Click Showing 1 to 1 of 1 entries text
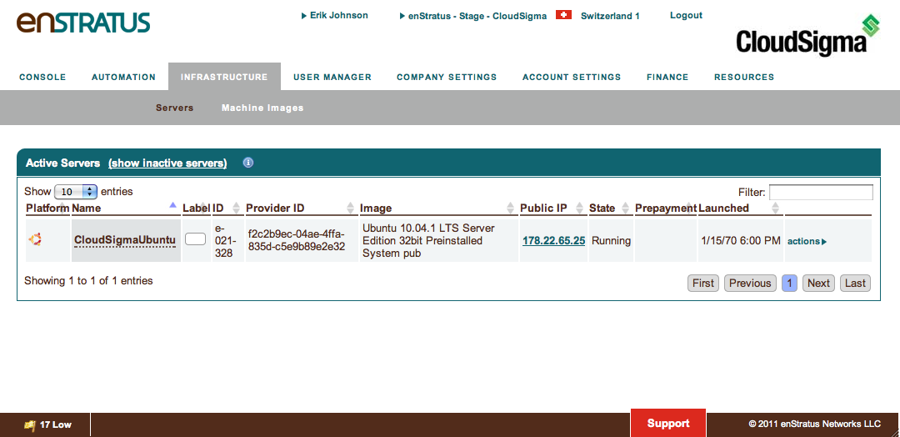Viewport: 900px width, 437px height. pos(88,281)
